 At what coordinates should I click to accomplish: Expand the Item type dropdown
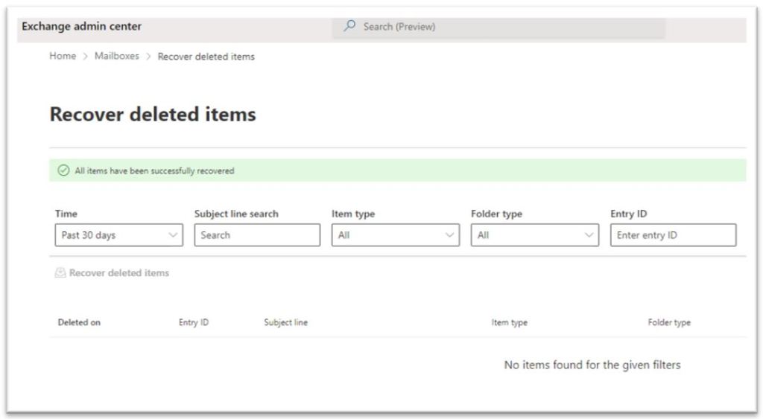(x=396, y=235)
